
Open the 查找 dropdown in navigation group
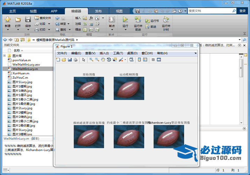click(x=69, y=29)
